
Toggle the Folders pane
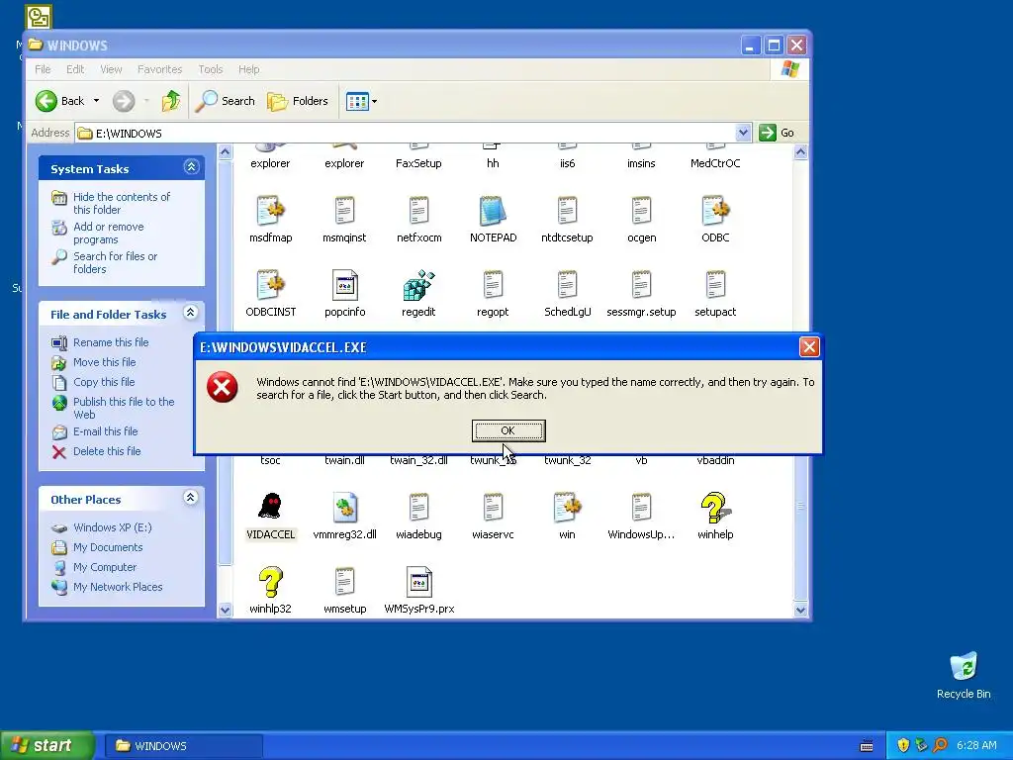(298, 101)
